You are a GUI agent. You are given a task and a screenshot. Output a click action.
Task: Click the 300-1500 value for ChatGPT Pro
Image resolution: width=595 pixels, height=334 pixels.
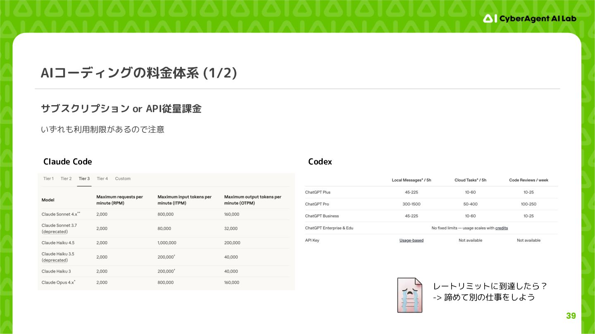click(412, 204)
